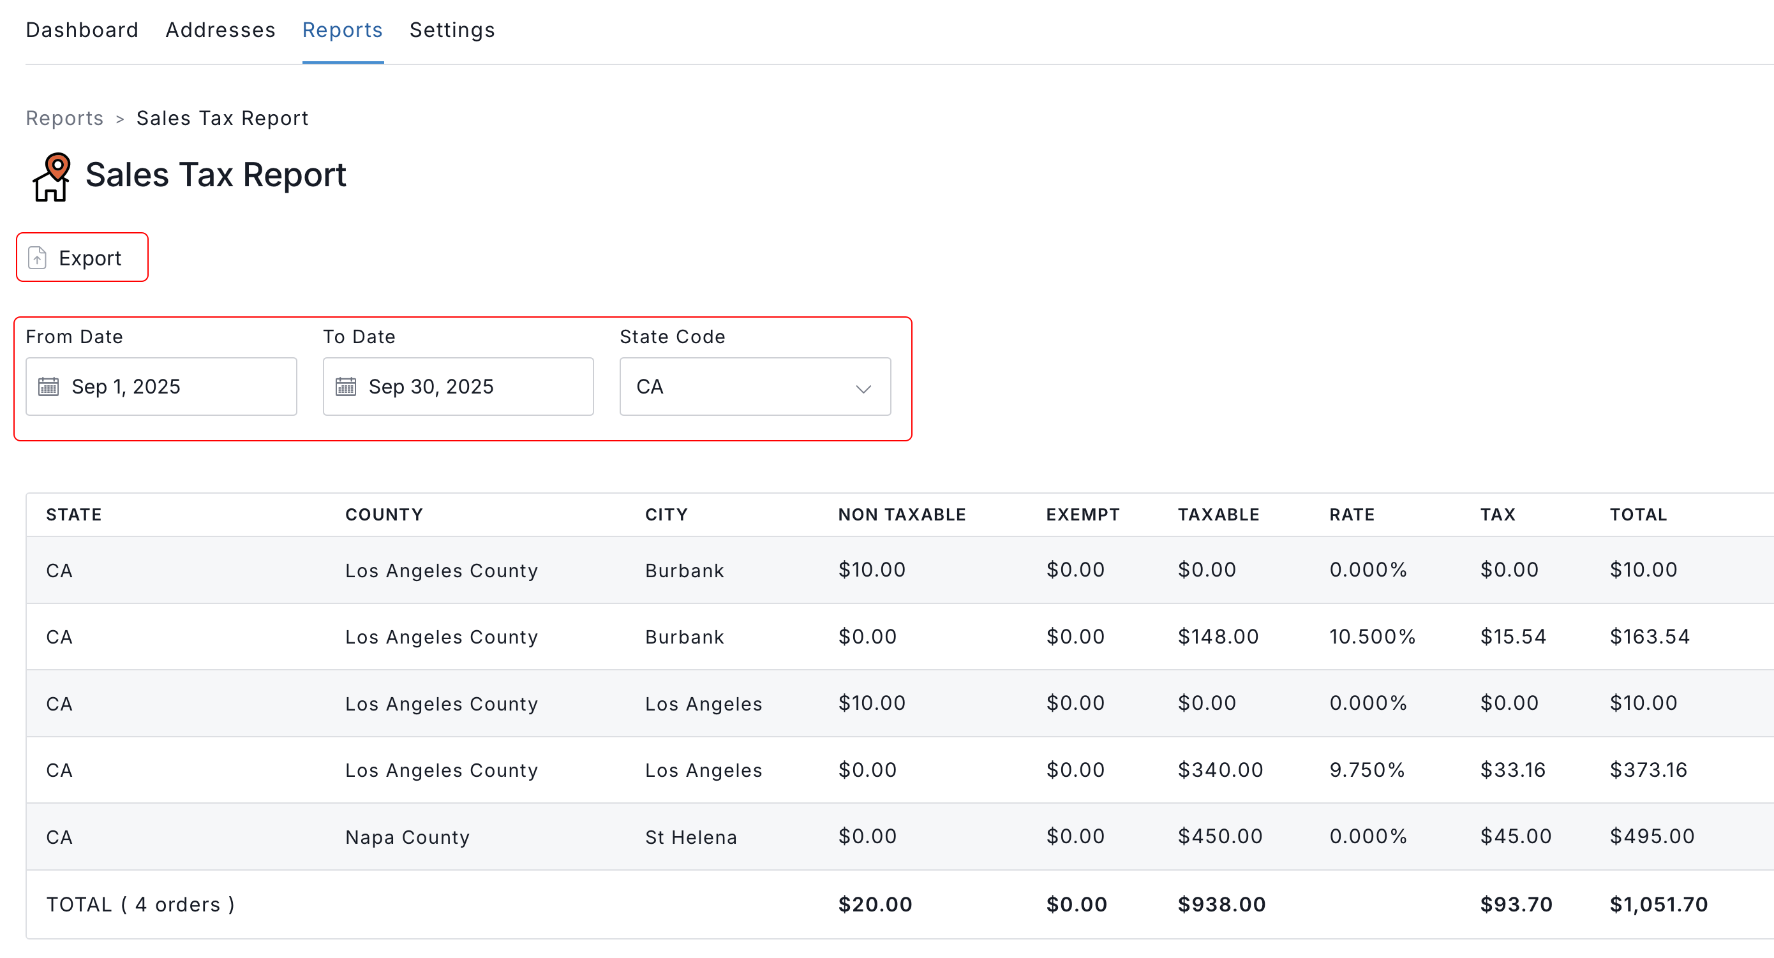Click the RATE column header
This screenshot has height=958, width=1774.
1352,515
